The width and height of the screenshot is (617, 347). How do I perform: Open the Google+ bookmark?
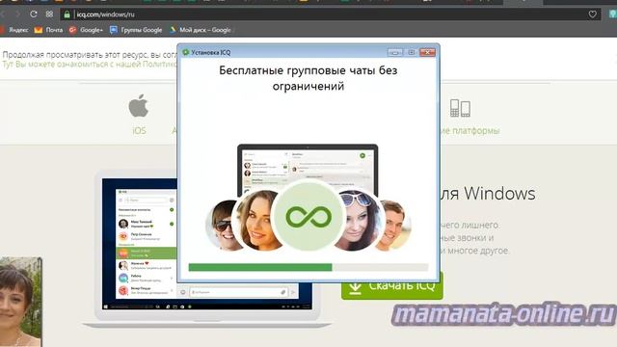point(86,30)
